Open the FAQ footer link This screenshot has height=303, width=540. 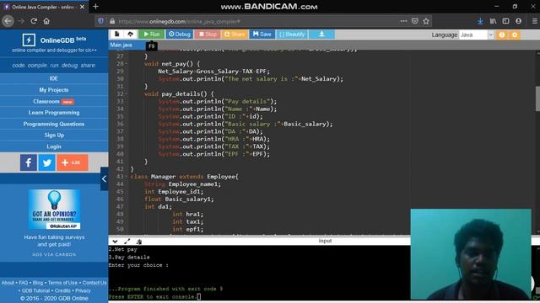(23, 283)
